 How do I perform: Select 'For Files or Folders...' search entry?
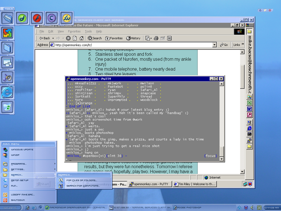(x=82, y=181)
